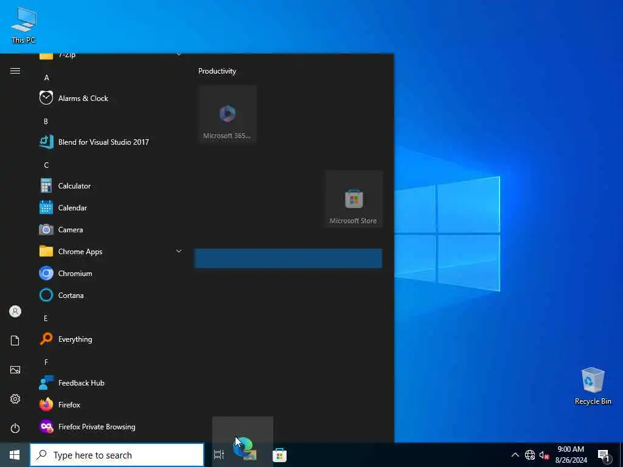Jump to letter F section header
This screenshot has height=467, width=623.
tap(46, 362)
